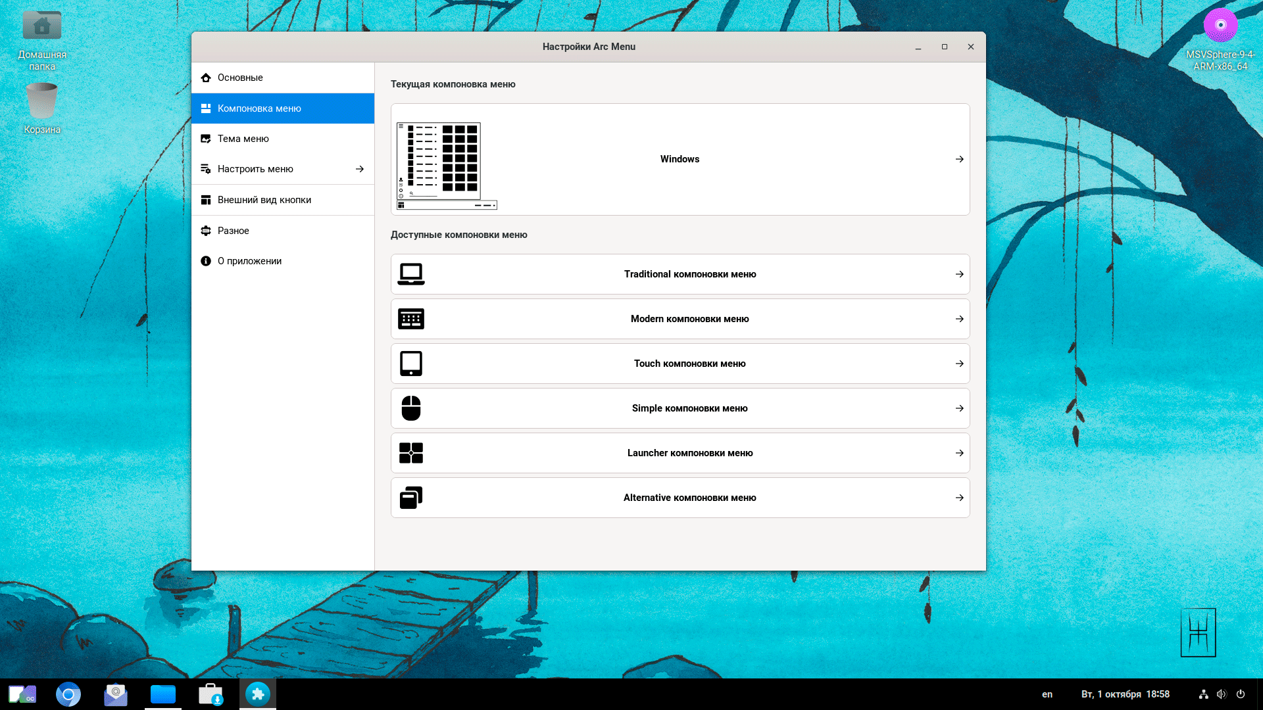Click the Alternative layout stacked windows icon

[411, 498]
